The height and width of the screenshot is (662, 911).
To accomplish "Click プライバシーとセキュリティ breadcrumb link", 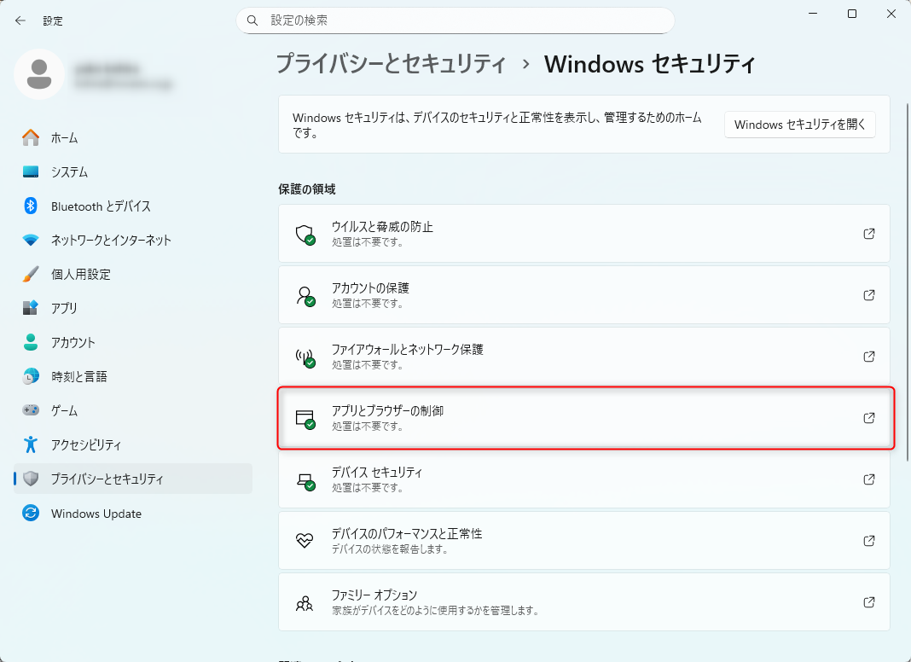I will click(x=391, y=64).
